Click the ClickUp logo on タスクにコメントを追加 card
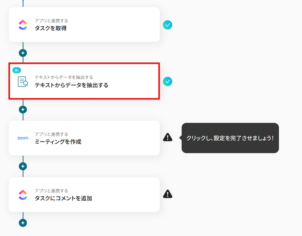Viewport: 302px width, 236px height. [23, 195]
